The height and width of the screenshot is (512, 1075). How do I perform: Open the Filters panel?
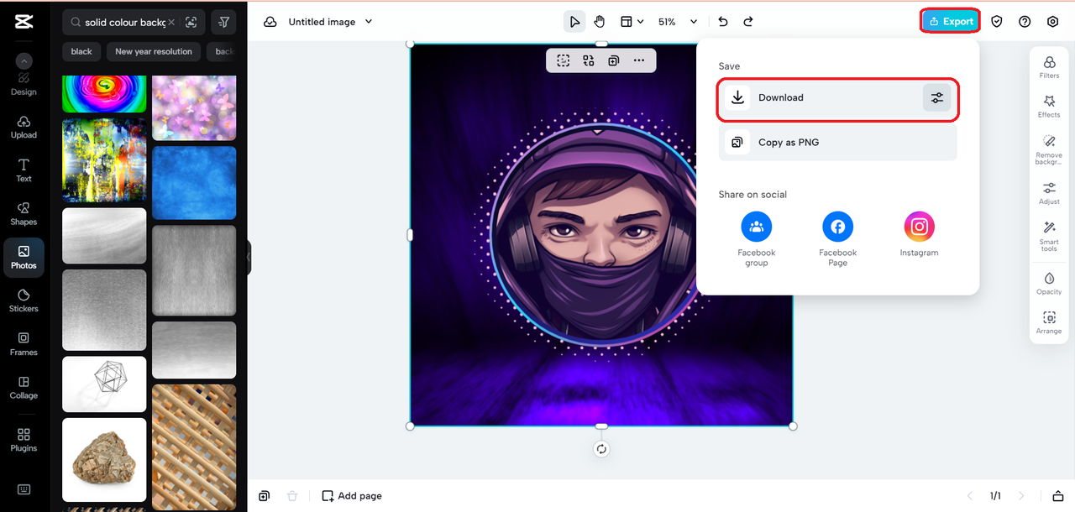[1049, 67]
